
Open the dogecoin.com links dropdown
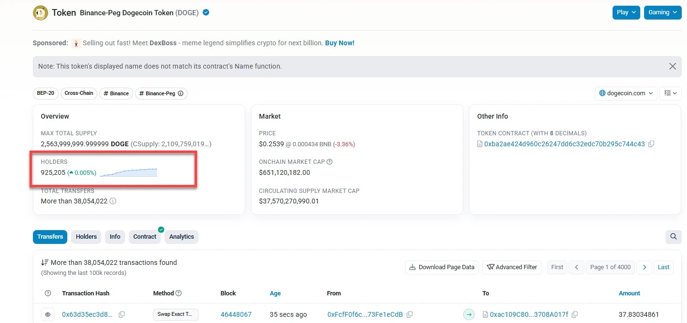(626, 93)
